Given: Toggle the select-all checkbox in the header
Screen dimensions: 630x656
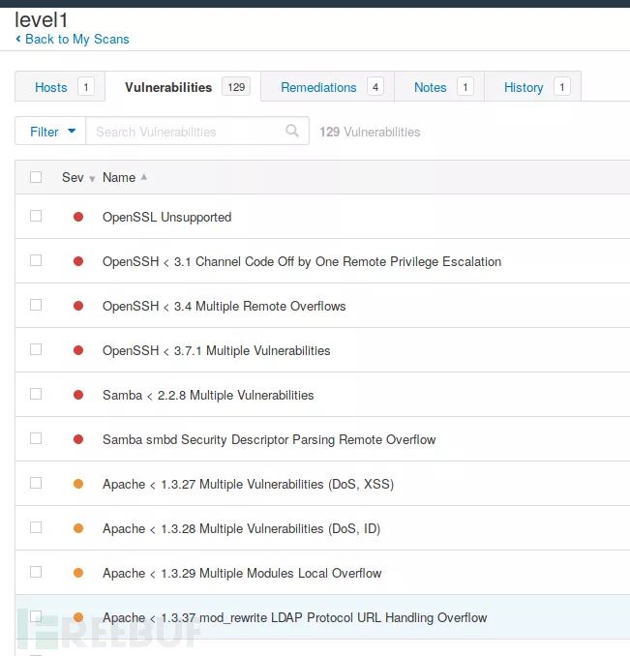Looking at the screenshot, I should (x=36, y=177).
